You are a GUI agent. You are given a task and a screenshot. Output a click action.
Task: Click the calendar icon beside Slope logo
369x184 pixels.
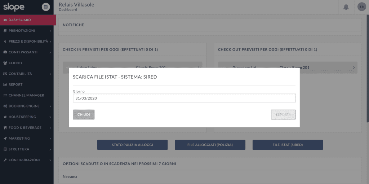46,6
